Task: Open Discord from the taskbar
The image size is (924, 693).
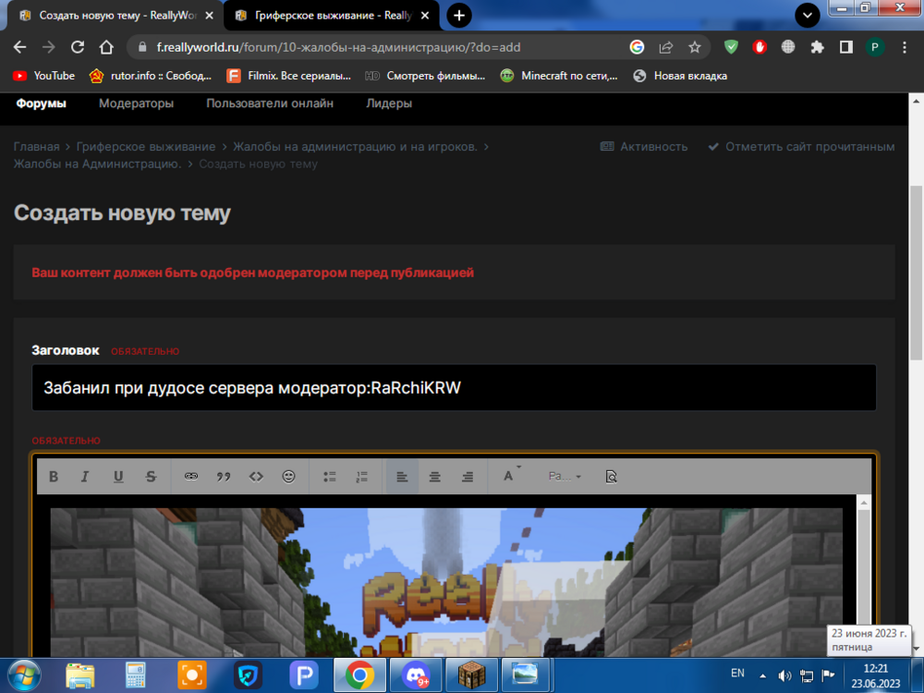Action: [416, 675]
